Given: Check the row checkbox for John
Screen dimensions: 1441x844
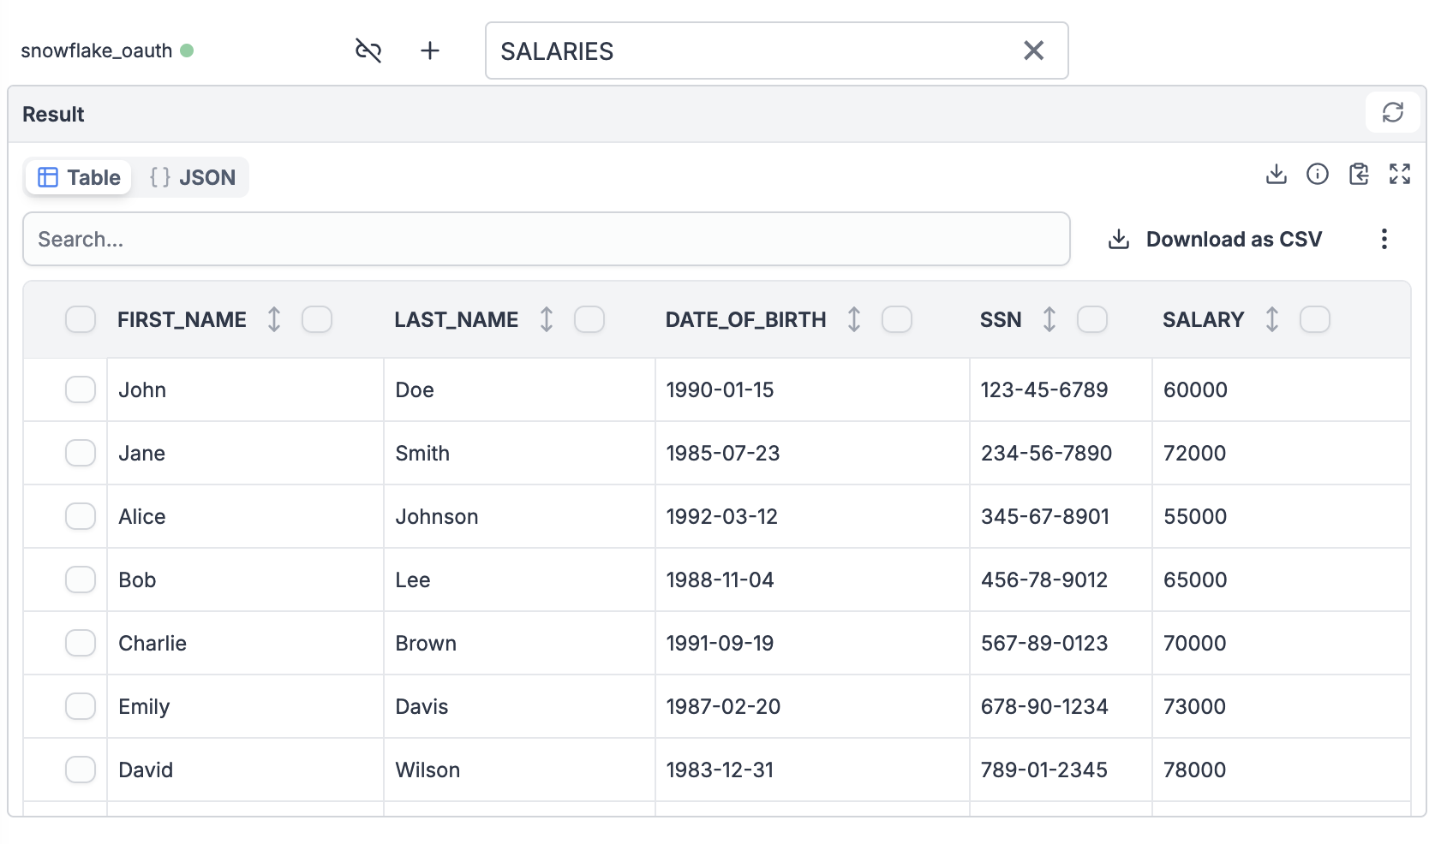Looking at the screenshot, I should [81, 390].
